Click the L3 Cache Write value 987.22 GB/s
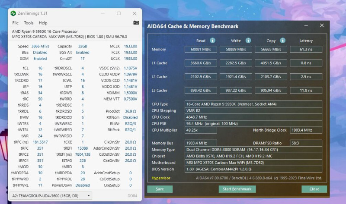 [236, 90]
